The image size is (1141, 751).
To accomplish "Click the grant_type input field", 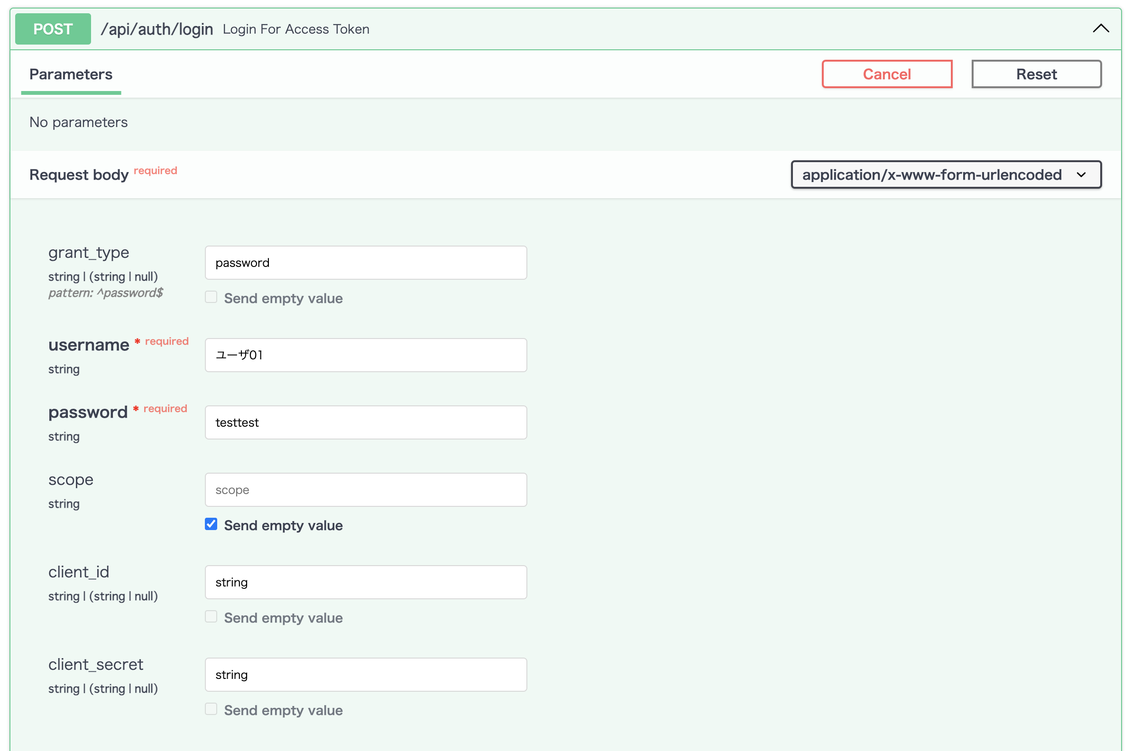I will click(x=366, y=263).
